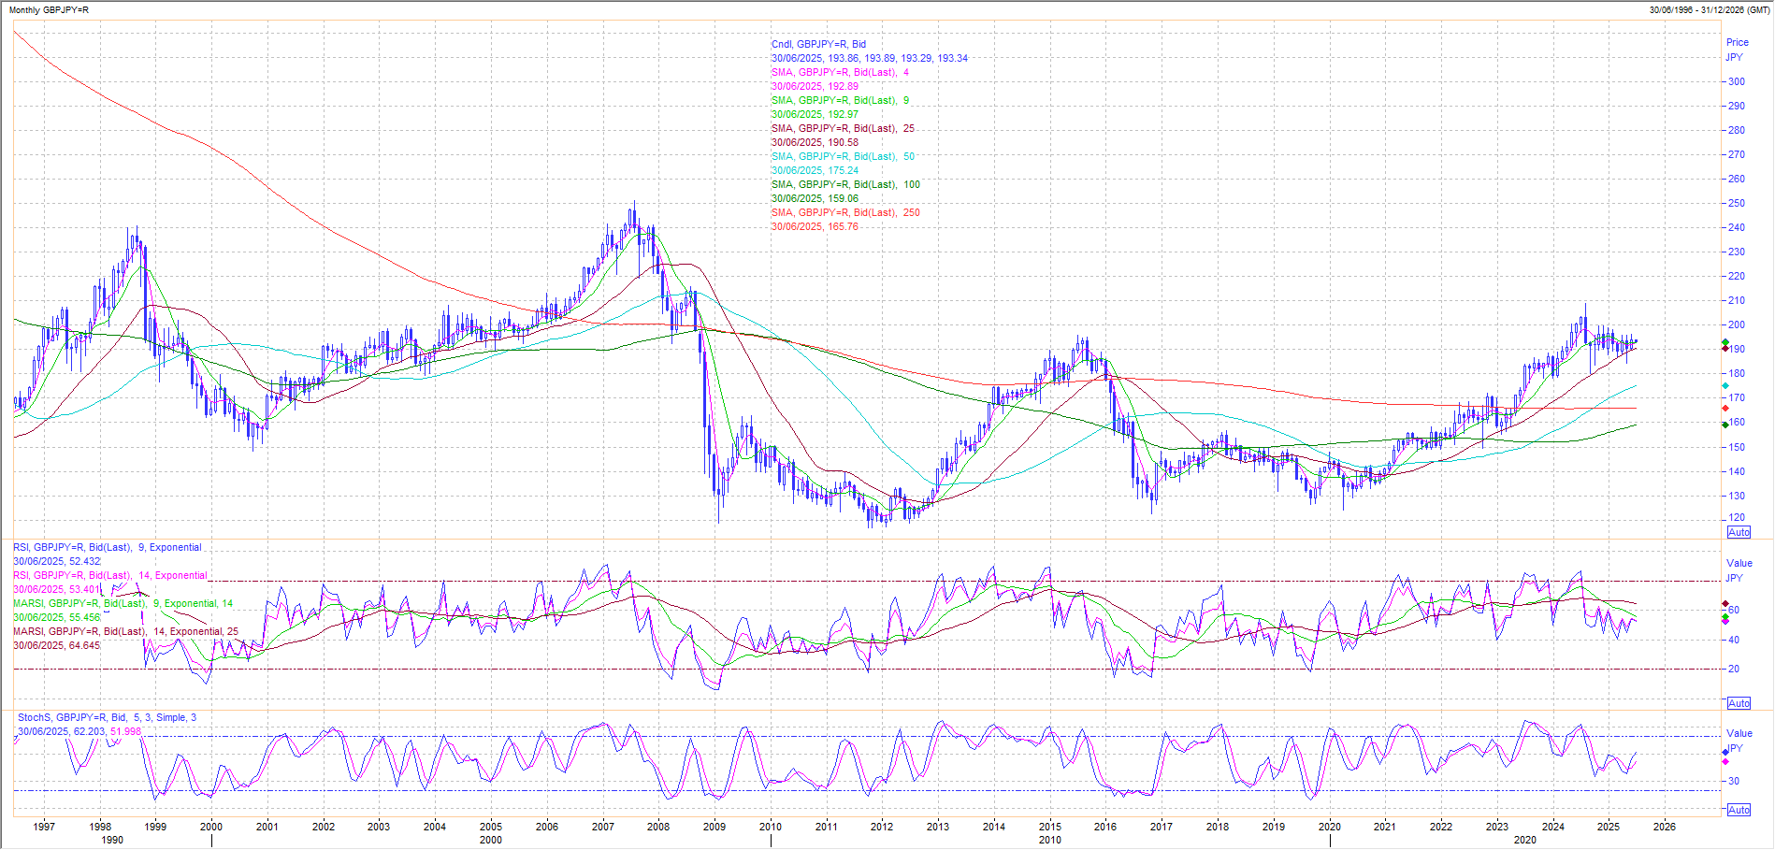Select the MARSI 14, Exponential, 25 legend entry
Viewport: 1775px width, 850px height.
pyautogui.click(x=126, y=631)
